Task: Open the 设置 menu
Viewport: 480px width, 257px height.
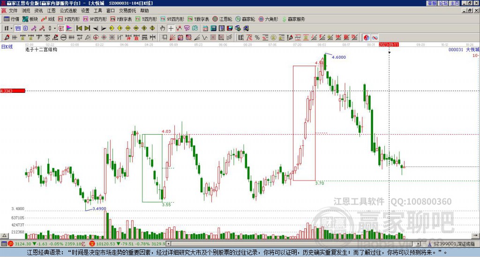Action: 85,11
